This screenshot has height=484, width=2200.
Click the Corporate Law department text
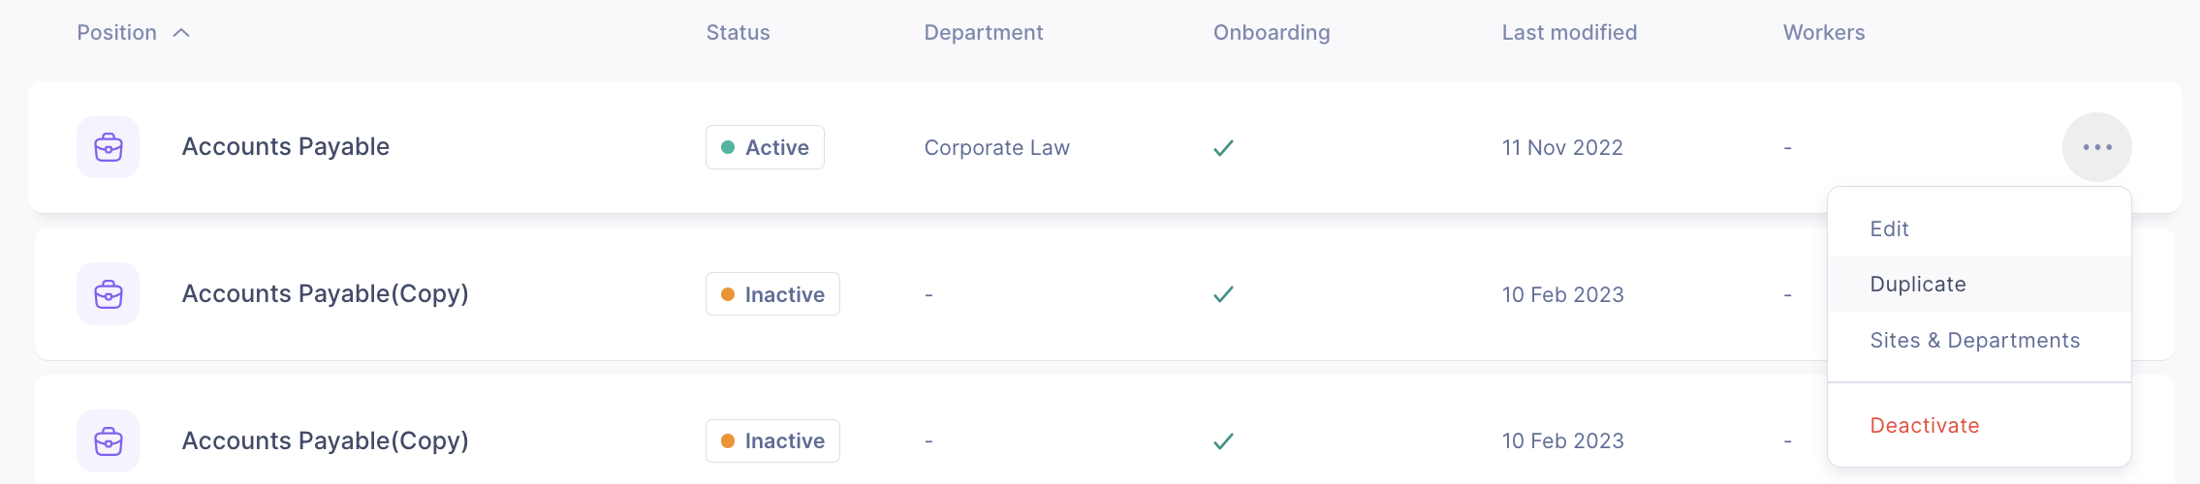click(996, 148)
